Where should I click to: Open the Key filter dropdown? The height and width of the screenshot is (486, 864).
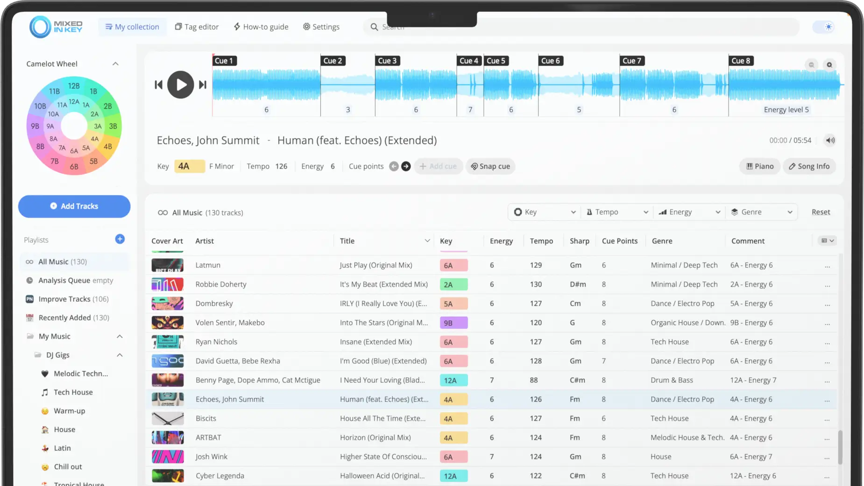[x=544, y=212]
